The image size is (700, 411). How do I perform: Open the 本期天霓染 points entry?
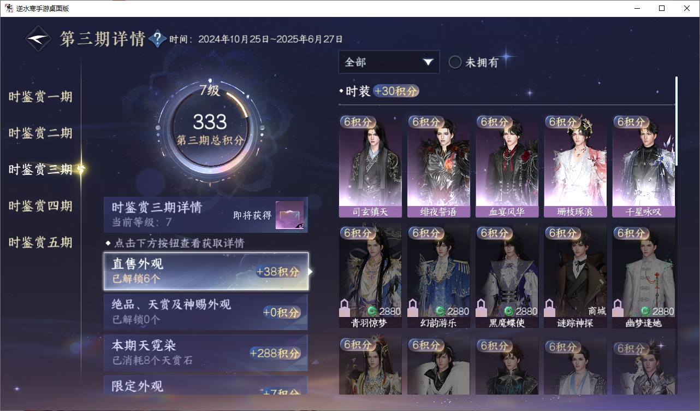tap(206, 353)
